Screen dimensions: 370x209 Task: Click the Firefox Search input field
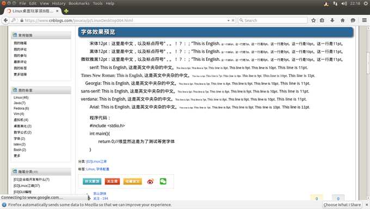pos(273,20)
